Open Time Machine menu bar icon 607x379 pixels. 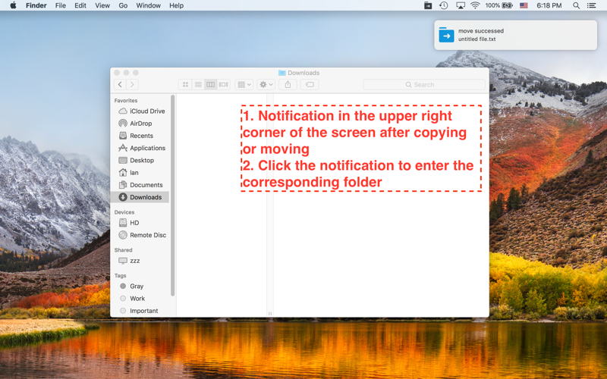[444, 5]
